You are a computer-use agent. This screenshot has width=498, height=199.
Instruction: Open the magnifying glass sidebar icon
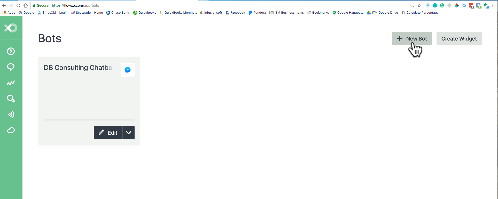(x=11, y=99)
